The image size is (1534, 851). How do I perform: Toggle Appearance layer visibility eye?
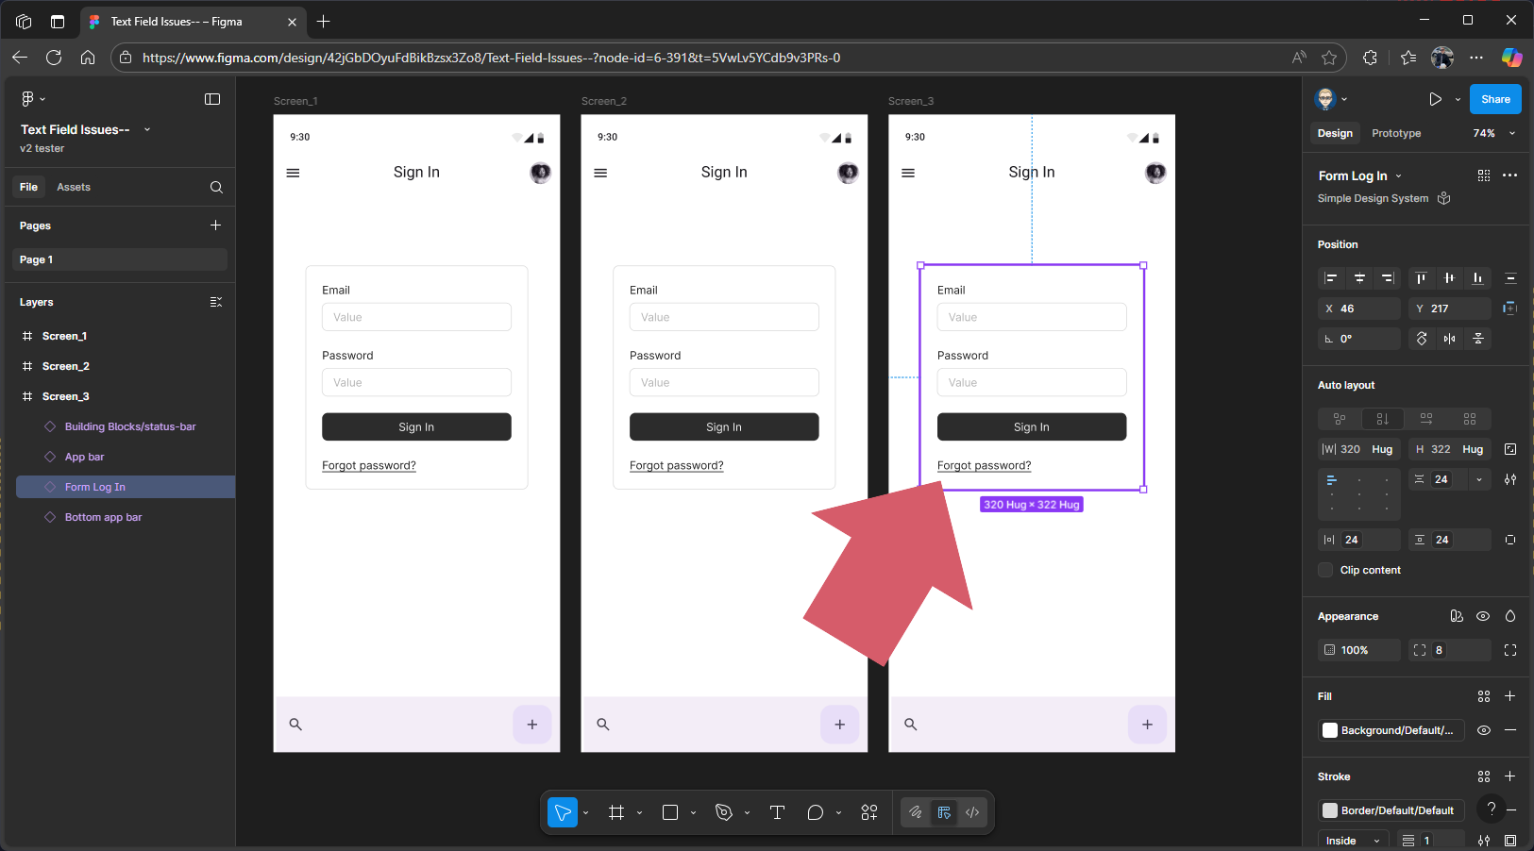pyautogui.click(x=1483, y=616)
